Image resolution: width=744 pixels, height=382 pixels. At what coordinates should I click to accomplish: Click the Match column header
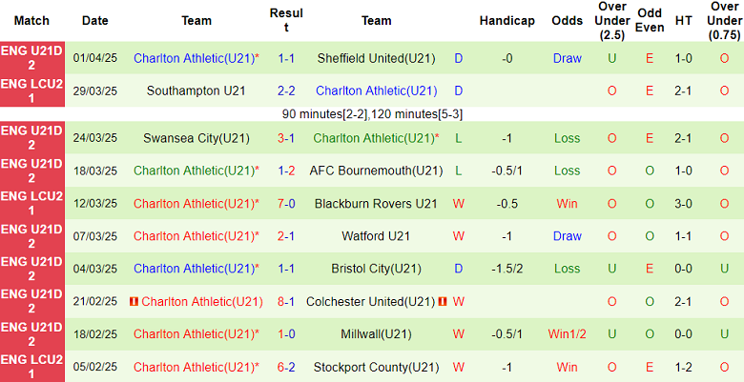[x=32, y=20]
